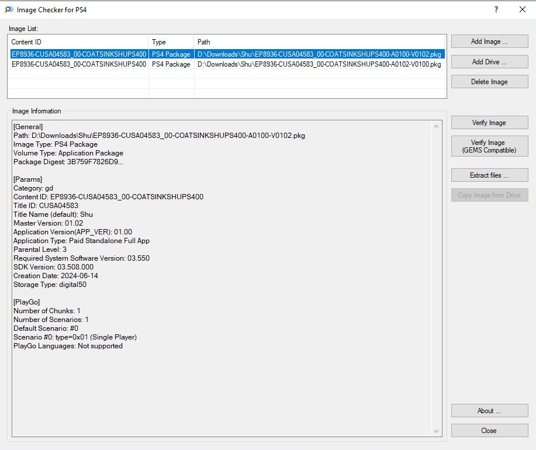
Task: Click PlayGo Languages: Not supported line
Action: [x=68, y=346]
